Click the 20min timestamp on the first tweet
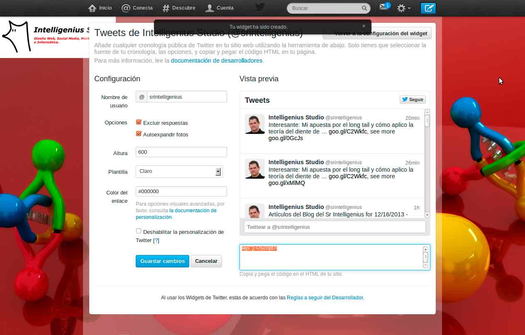 (x=412, y=118)
